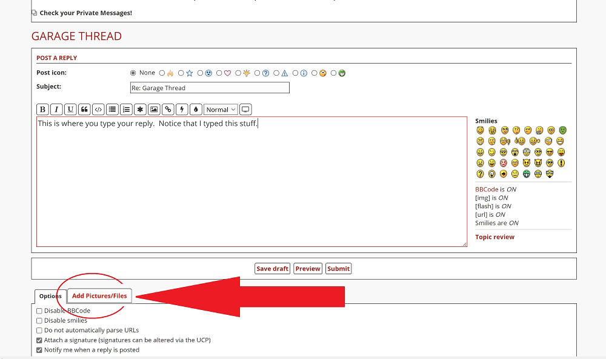606x359 pixels.
Task: Insert the green sick smiley
Action: [x=562, y=130]
